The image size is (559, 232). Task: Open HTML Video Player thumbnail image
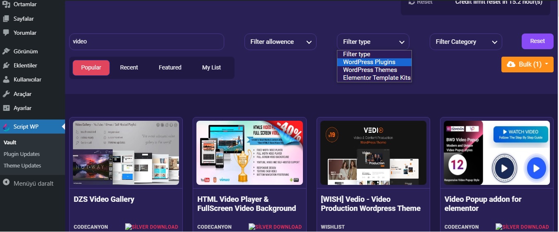click(x=249, y=153)
